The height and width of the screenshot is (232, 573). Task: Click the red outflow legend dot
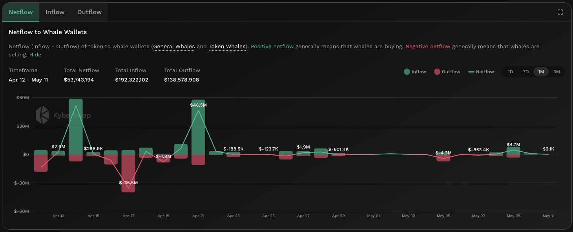(x=437, y=72)
